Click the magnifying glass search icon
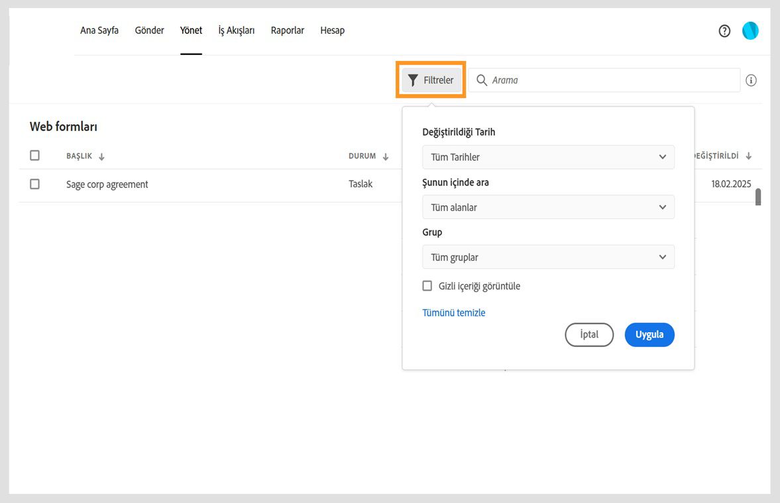 482,80
